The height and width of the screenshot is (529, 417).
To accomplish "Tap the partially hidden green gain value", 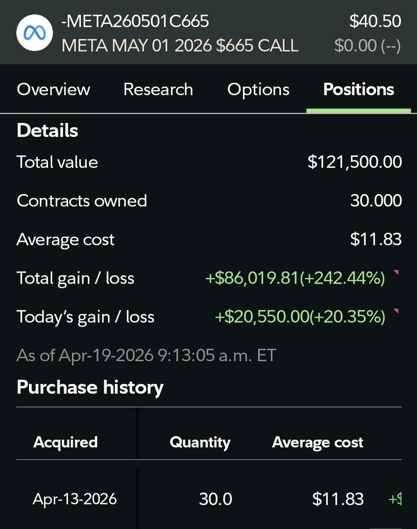I will 395,499.
